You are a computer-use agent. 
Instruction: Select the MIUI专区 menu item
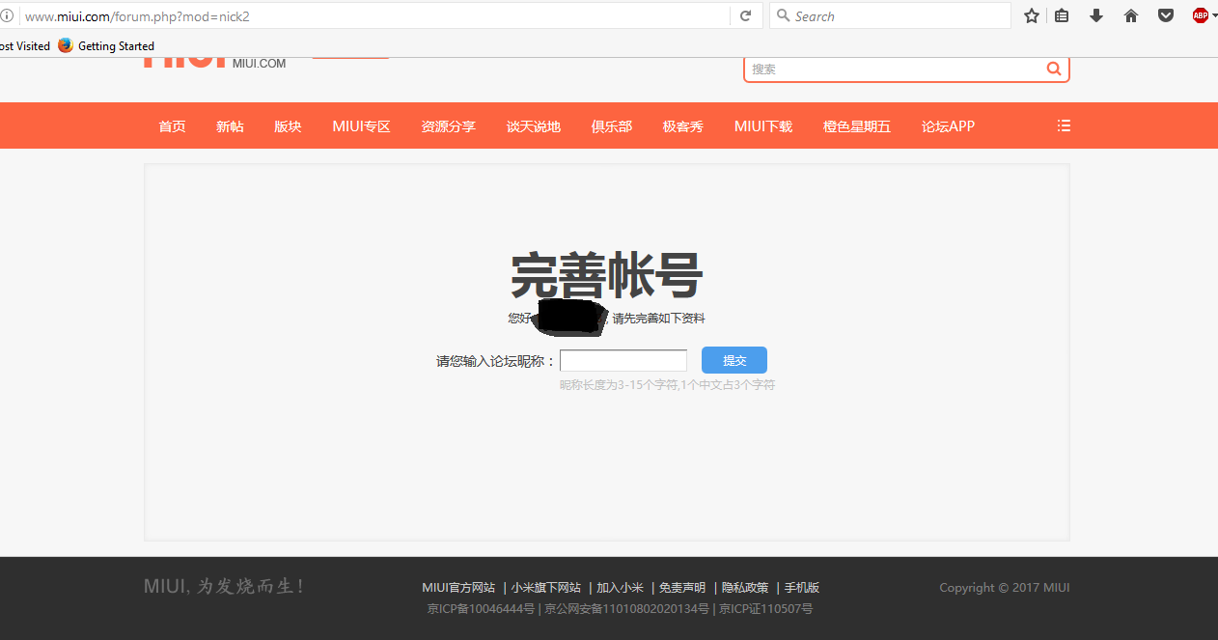click(361, 126)
